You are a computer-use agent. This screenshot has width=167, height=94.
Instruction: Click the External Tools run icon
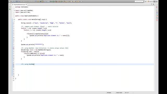(56, 2)
